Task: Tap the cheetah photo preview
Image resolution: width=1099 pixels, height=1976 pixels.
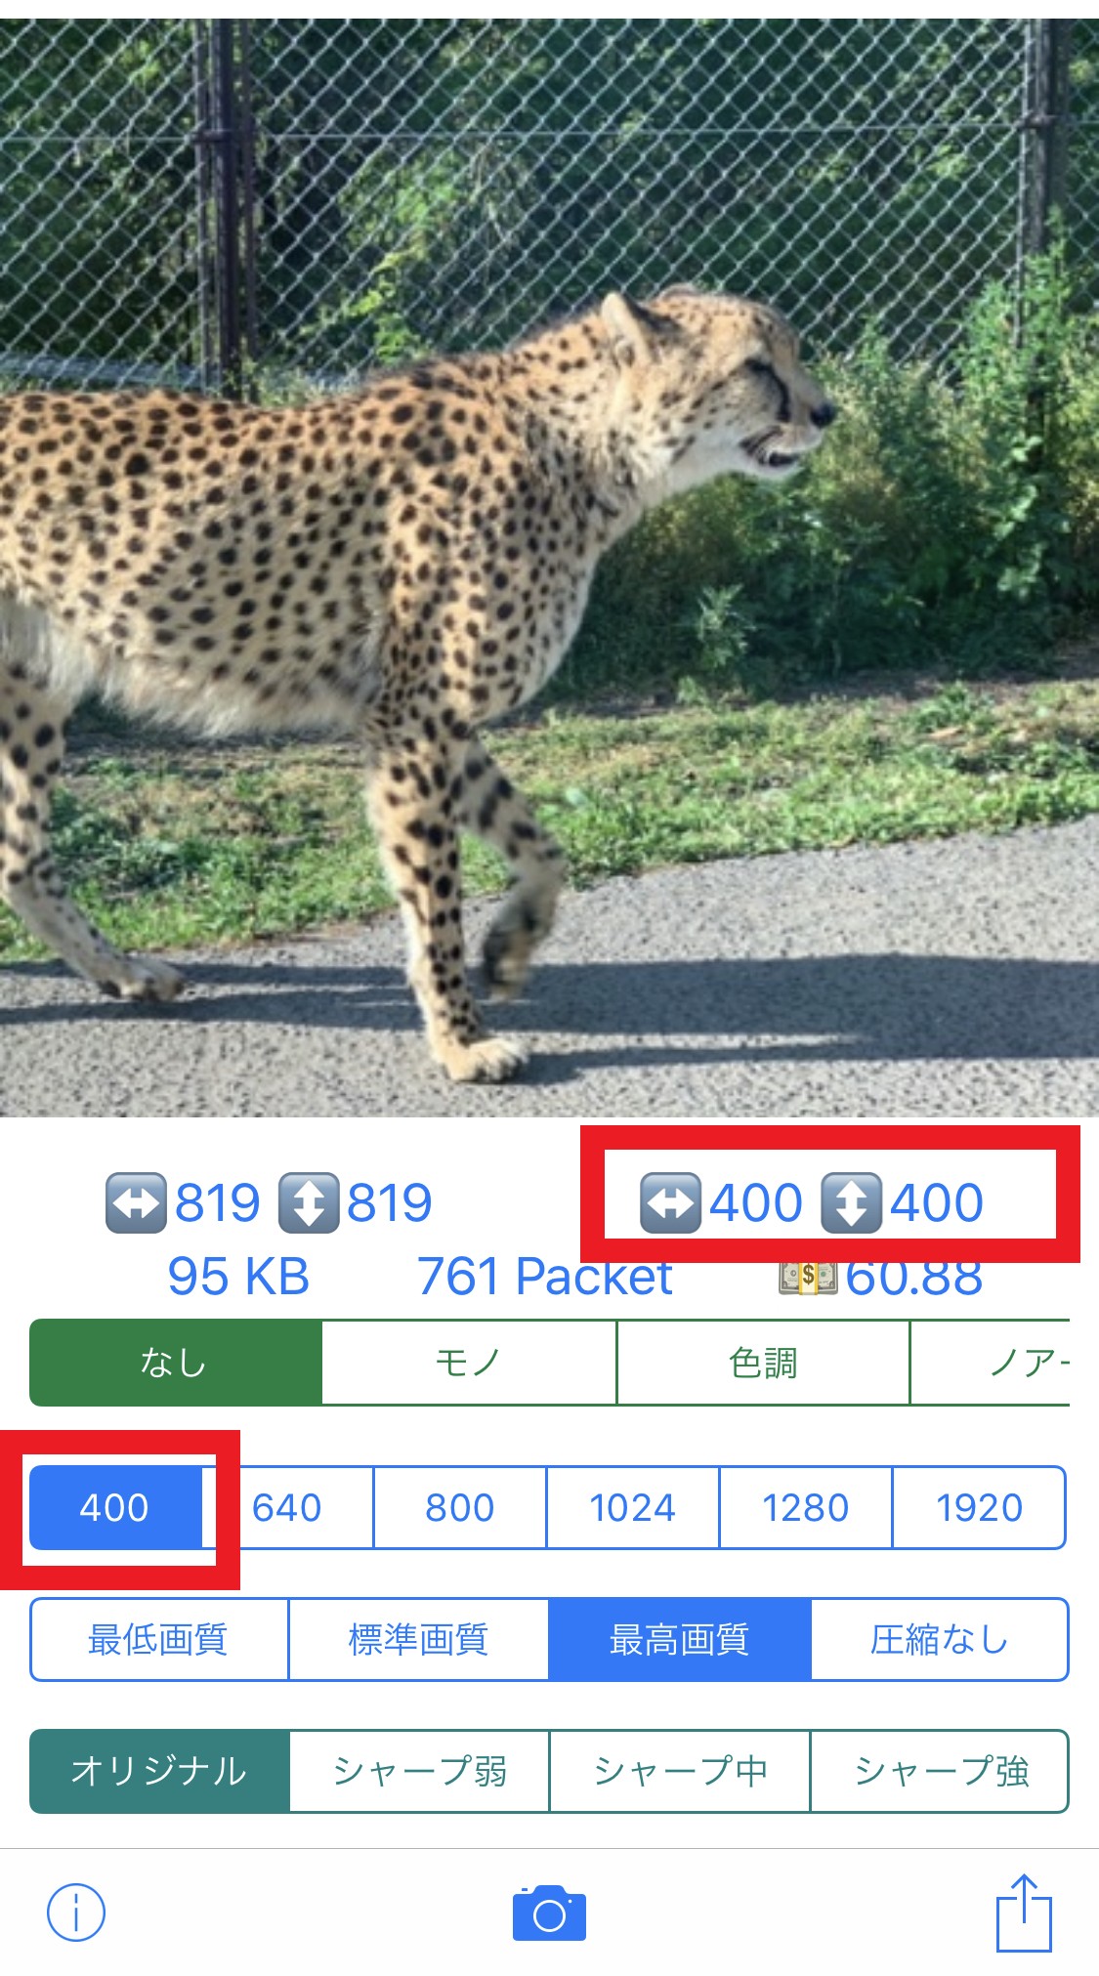Action: pyautogui.click(x=549, y=568)
